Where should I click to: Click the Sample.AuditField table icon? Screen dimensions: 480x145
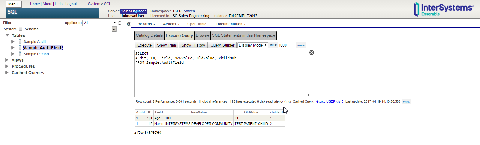click(20, 47)
